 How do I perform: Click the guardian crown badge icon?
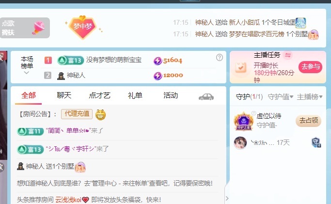[243, 121]
